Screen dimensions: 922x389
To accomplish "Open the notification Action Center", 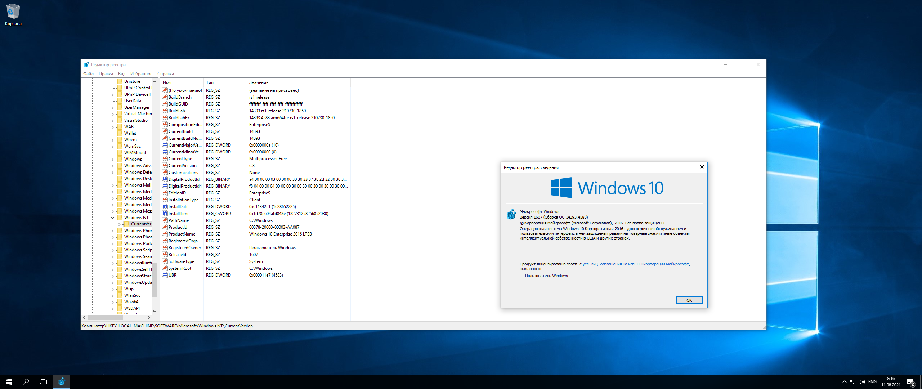I will (x=911, y=382).
